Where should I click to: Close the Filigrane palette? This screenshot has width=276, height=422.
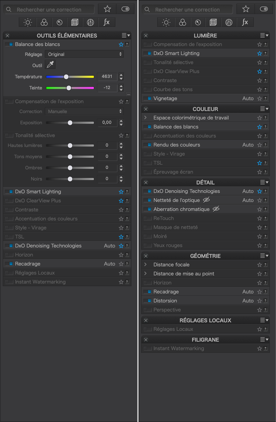point(146,339)
